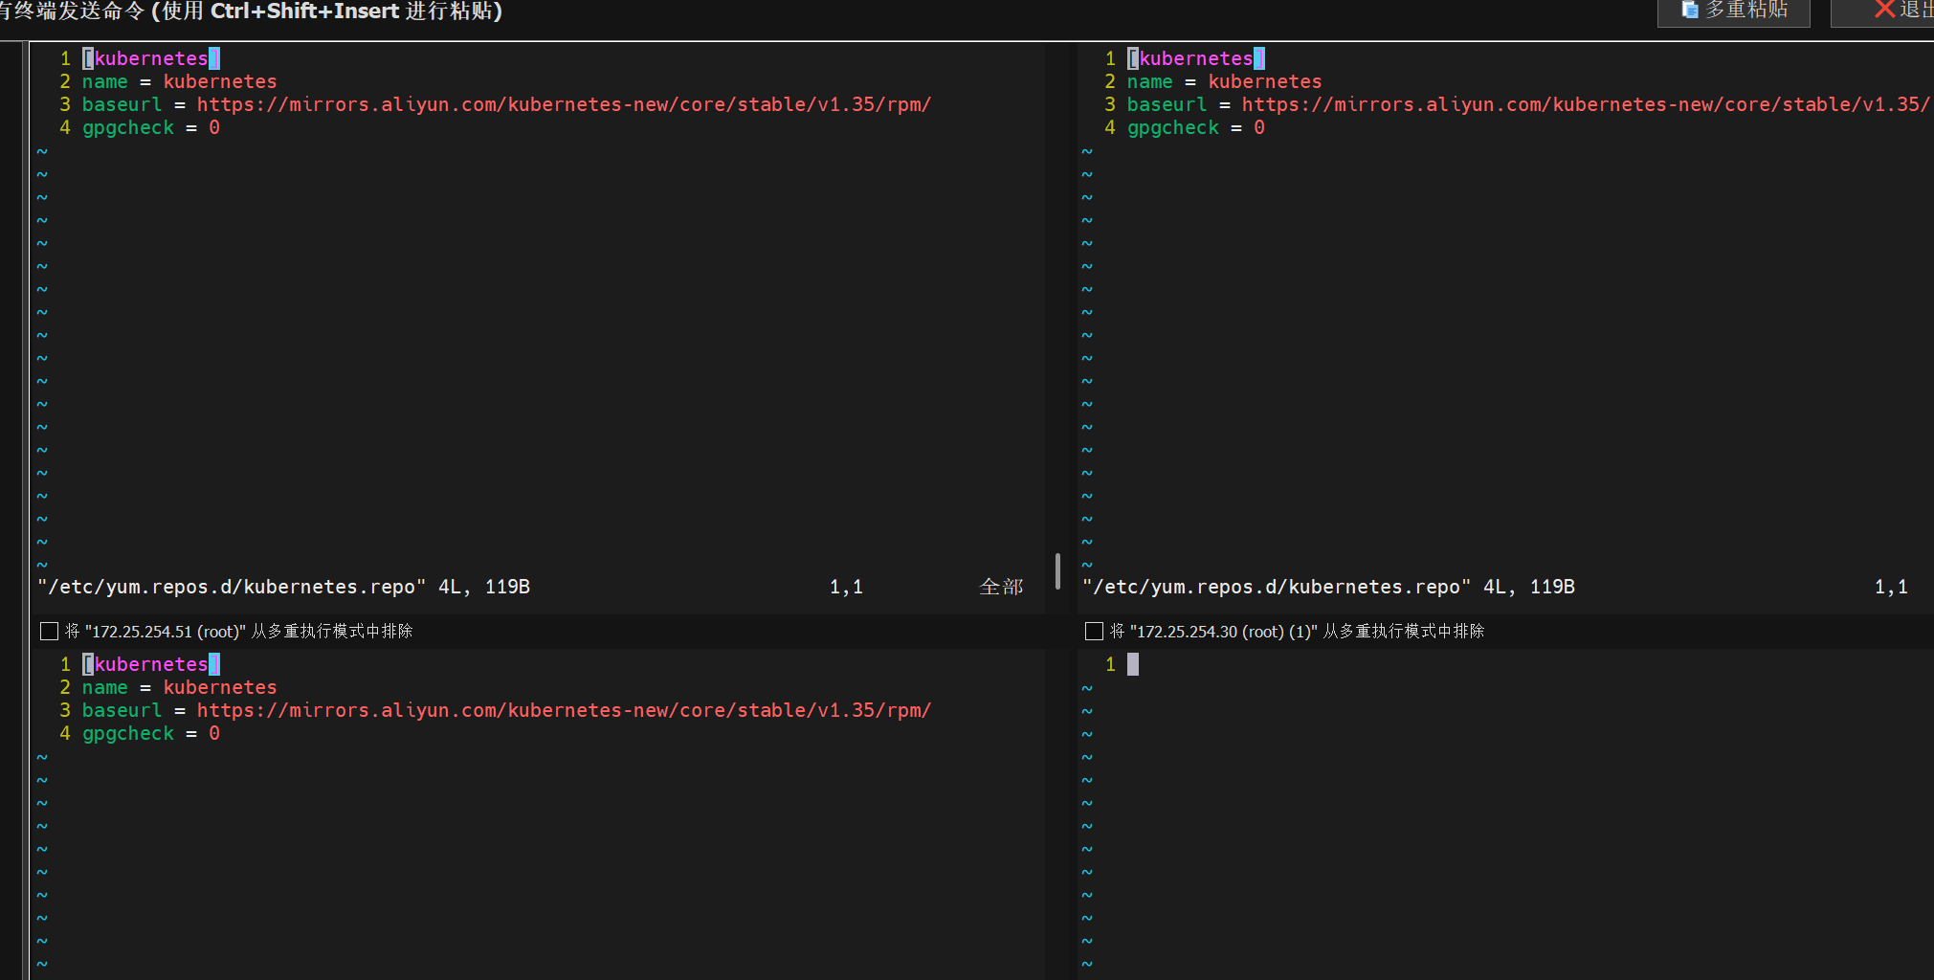Check exclude 172.25.254.30 from multi-execute mode
Image resolution: width=1934 pixels, height=980 pixels.
[1095, 631]
